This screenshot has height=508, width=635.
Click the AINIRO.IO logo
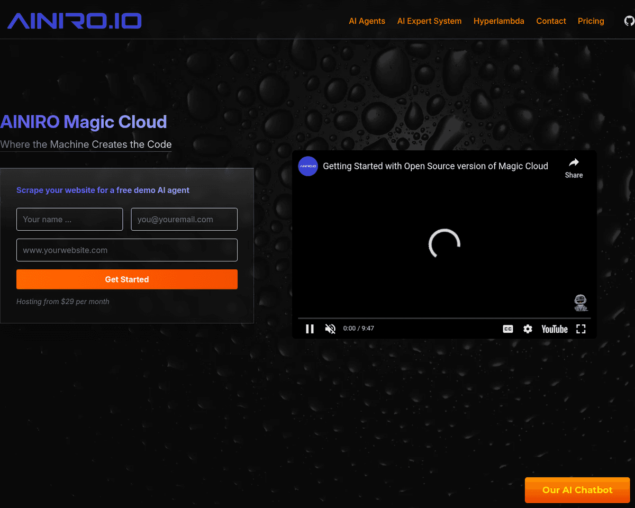[75, 21]
